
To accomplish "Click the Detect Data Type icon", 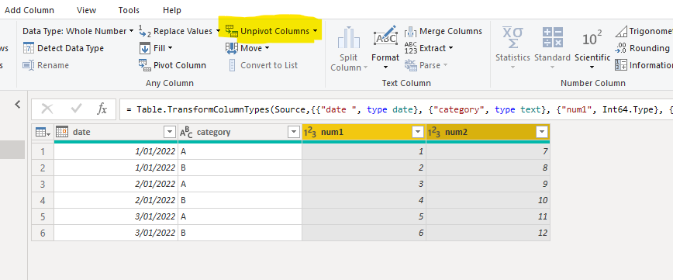I will 29,48.
